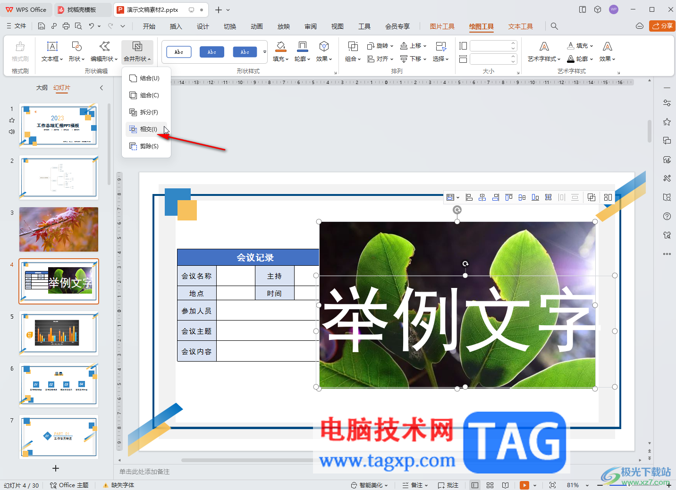Click the Missing Fonts (缺失字体) status button

[x=119, y=485]
